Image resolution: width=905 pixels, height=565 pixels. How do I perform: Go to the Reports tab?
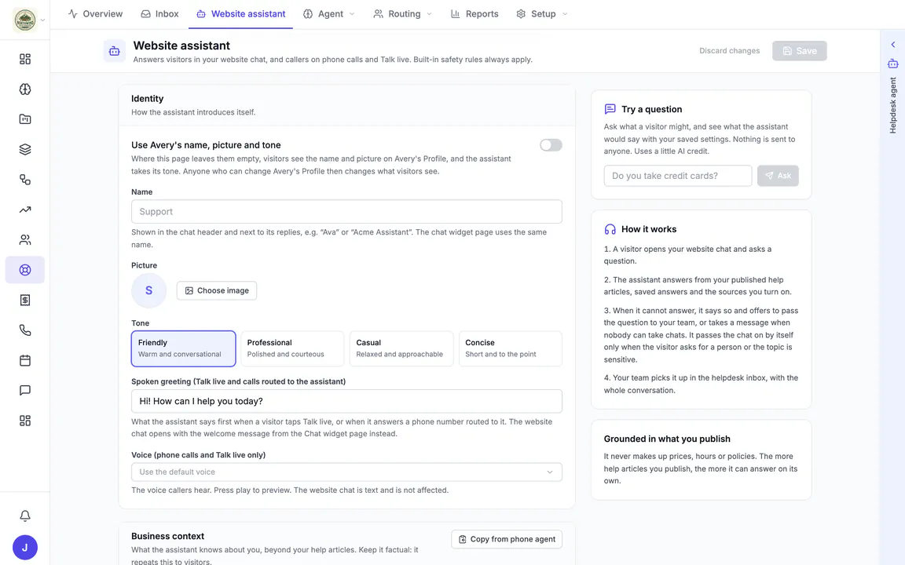[474, 14]
